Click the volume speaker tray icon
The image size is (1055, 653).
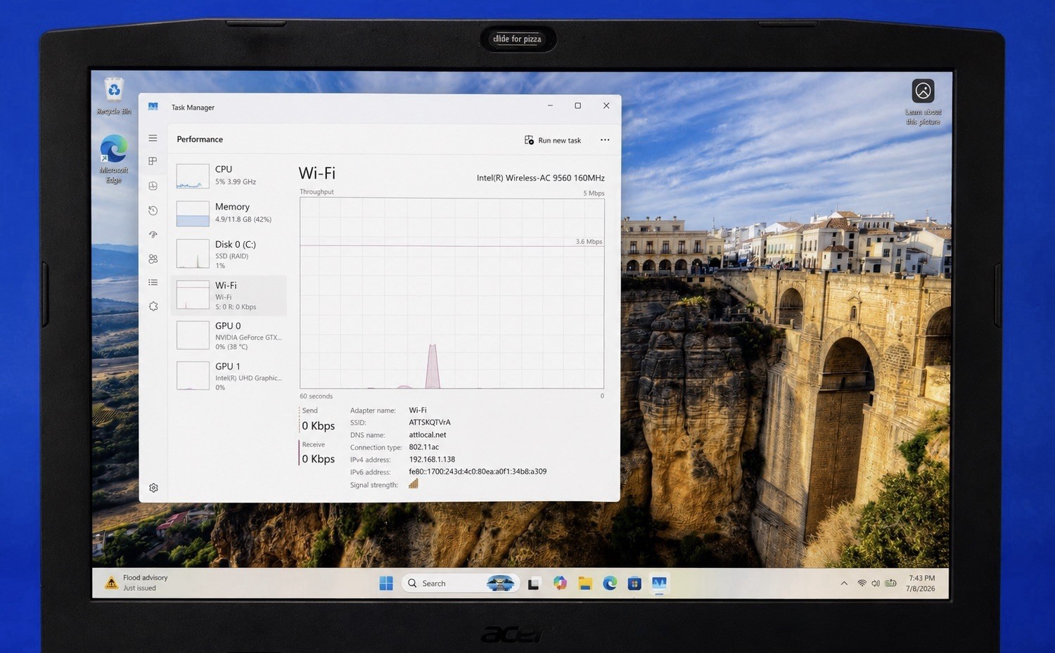(x=876, y=583)
